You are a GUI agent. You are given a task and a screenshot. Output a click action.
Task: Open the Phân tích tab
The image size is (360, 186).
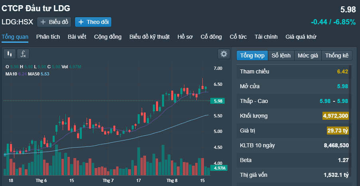pos(48,37)
